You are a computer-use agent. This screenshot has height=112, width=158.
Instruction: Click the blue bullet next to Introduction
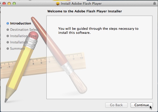[8, 23]
